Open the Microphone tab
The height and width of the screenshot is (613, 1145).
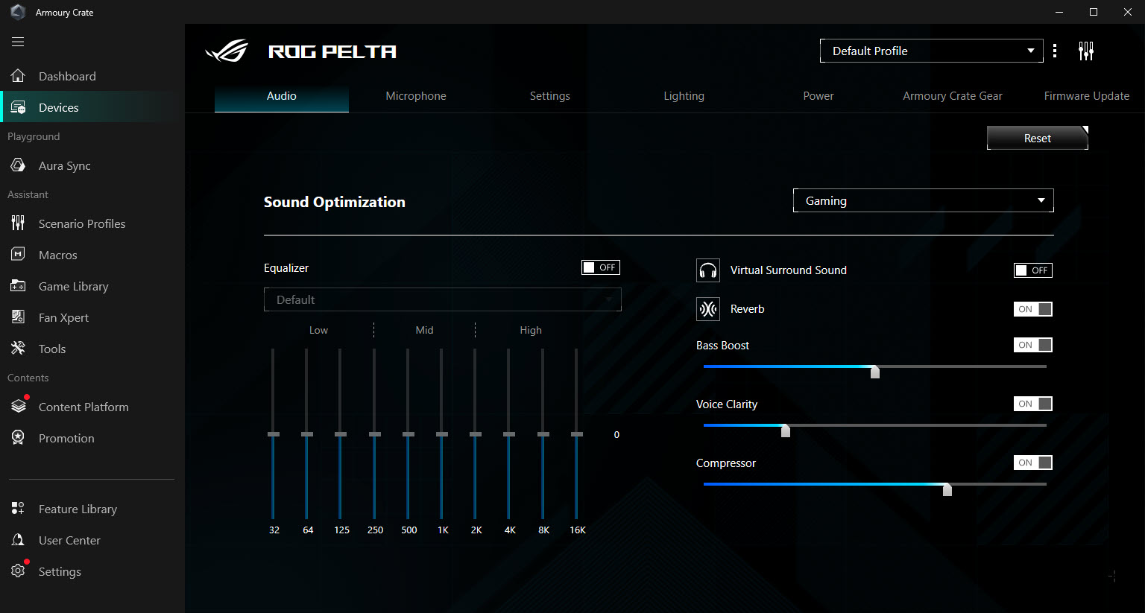[416, 96]
